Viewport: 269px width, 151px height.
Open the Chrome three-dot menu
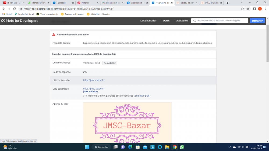[x=265, y=9]
